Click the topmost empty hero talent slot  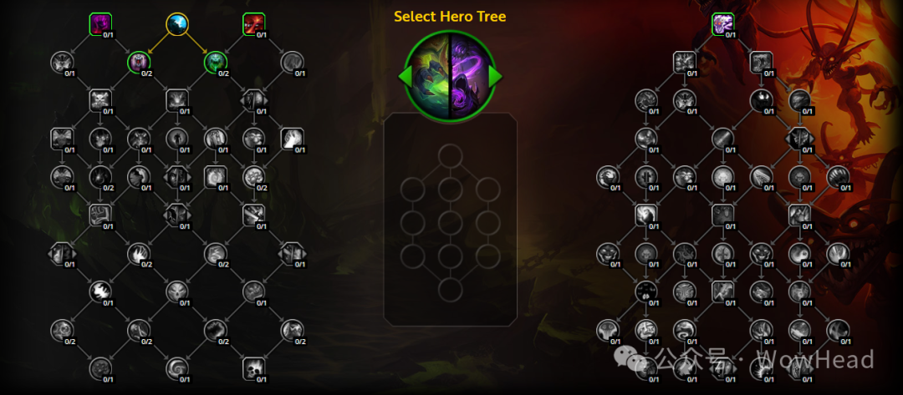coord(451,156)
